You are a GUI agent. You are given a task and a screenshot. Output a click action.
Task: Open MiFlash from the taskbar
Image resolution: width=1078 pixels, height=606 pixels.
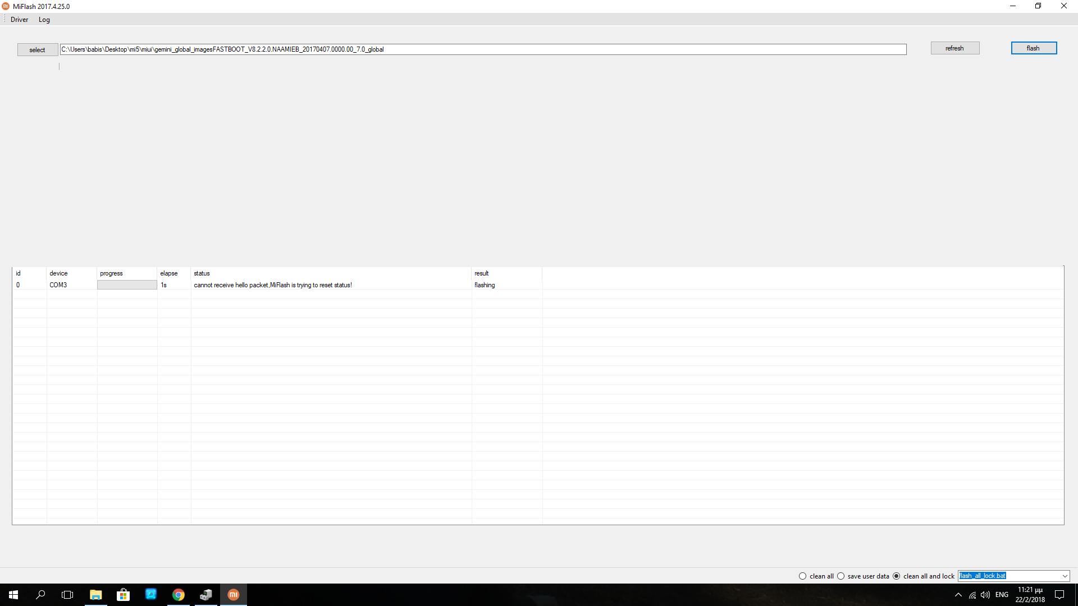click(234, 595)
